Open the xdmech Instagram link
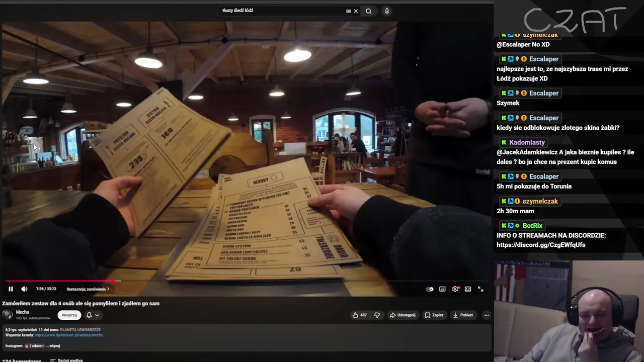644x362 pixels. (x=34, y=346)
